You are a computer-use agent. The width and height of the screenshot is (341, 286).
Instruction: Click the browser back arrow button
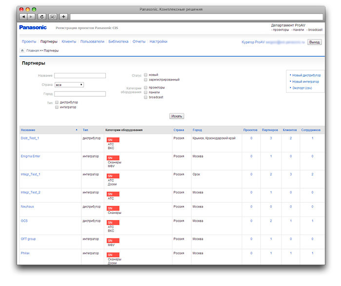(23, 17)
